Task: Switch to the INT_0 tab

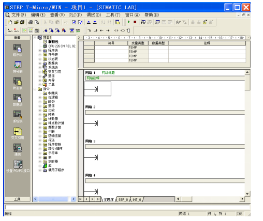Action: [137, 199]
